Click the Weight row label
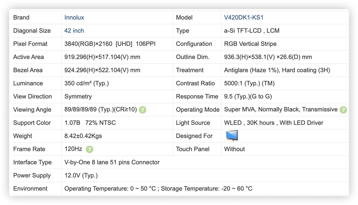This screenshot has height=205, width=358. 22,136
